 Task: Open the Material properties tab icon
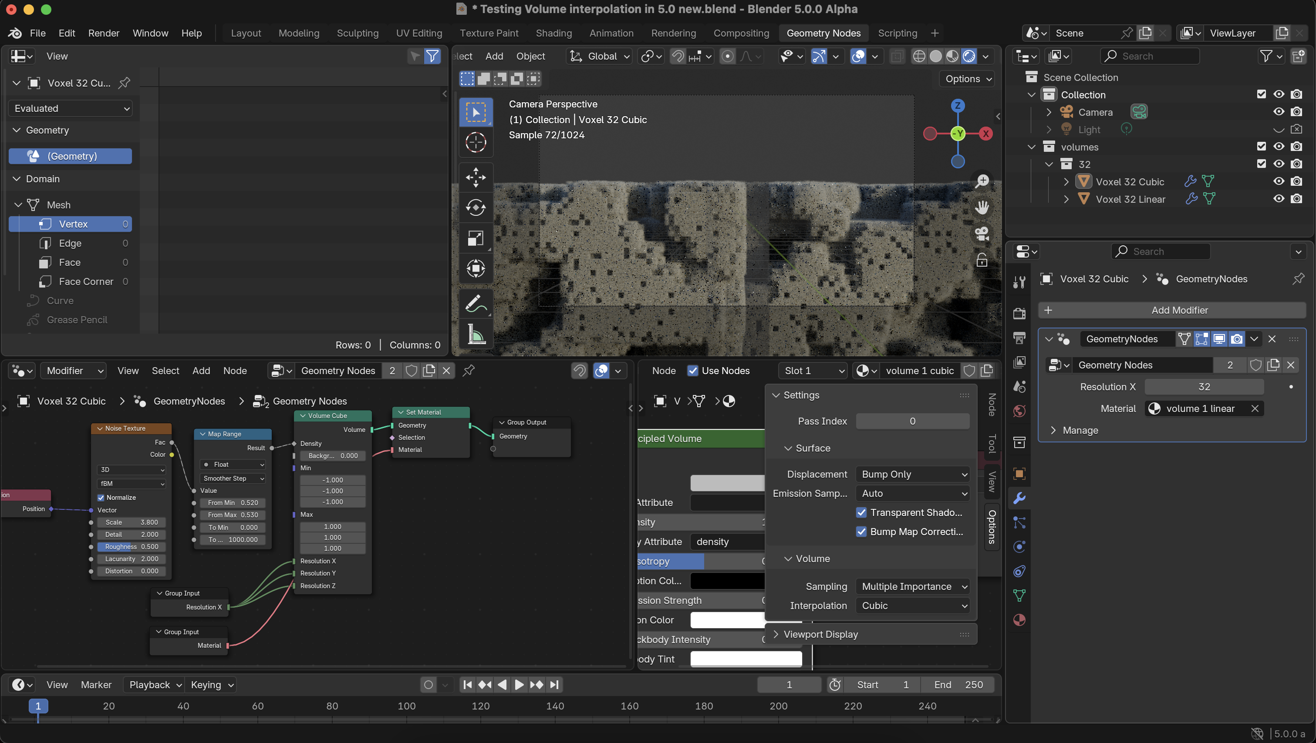click(1019, 620)
